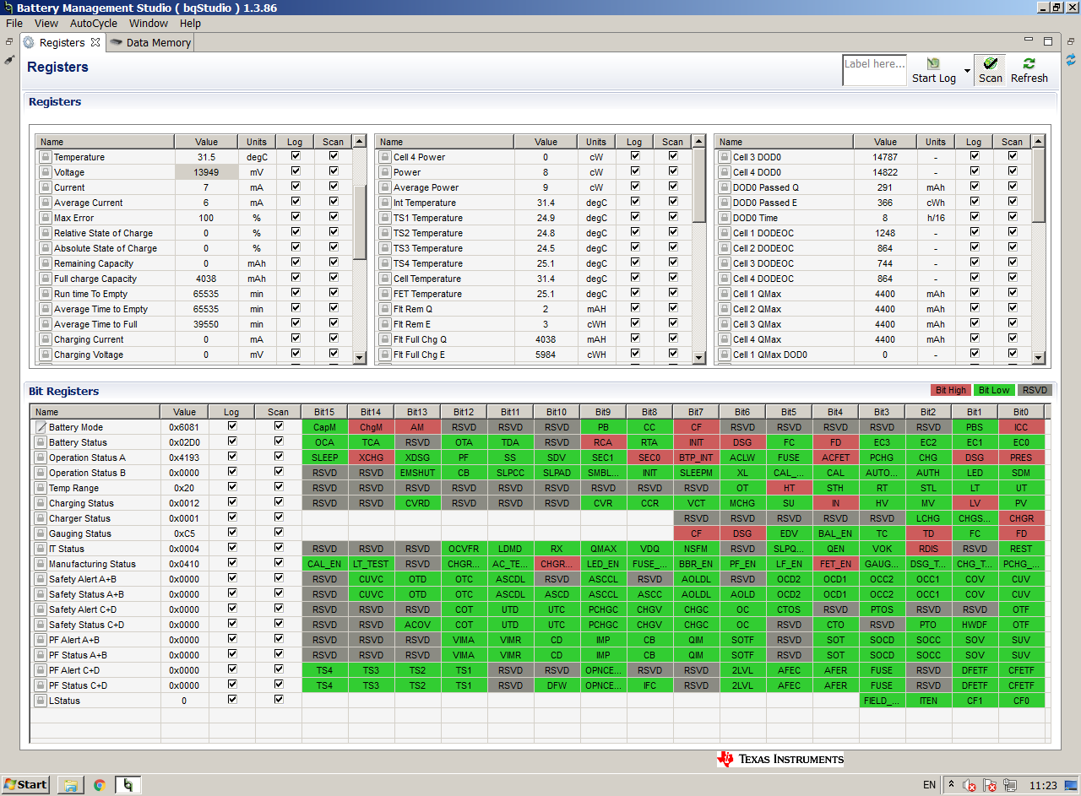
Task: Open the View menu
Action: pos(46,24)
